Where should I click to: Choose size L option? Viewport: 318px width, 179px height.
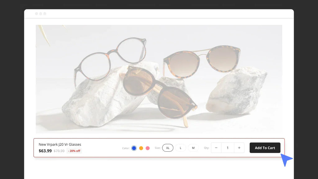[x=180, y=148]
